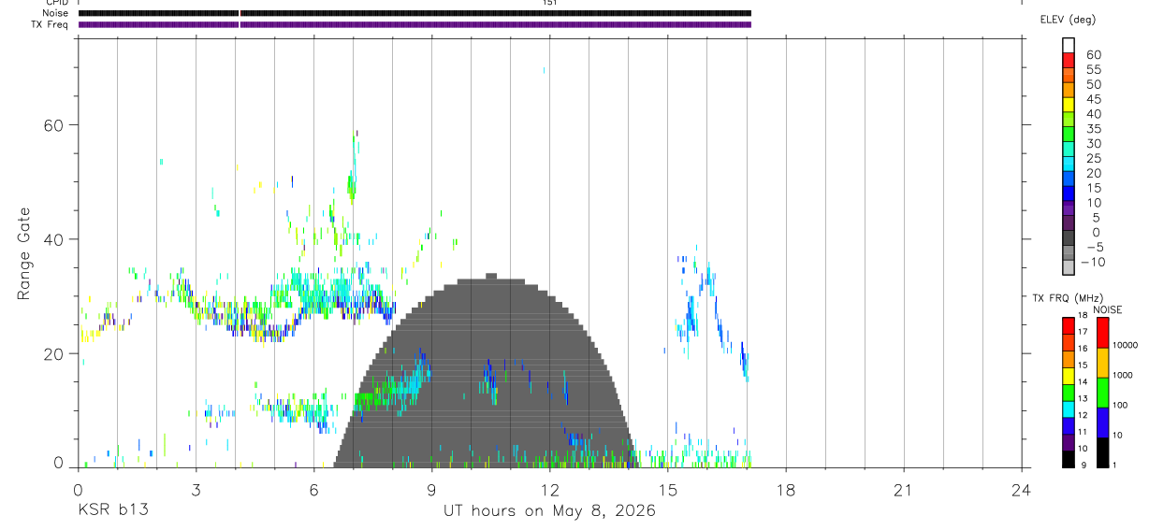Image resolution: width=1149 pixels, height=530 pixels.
Task: Click the NOISE legend label "100"
Action: [1120, 405]
